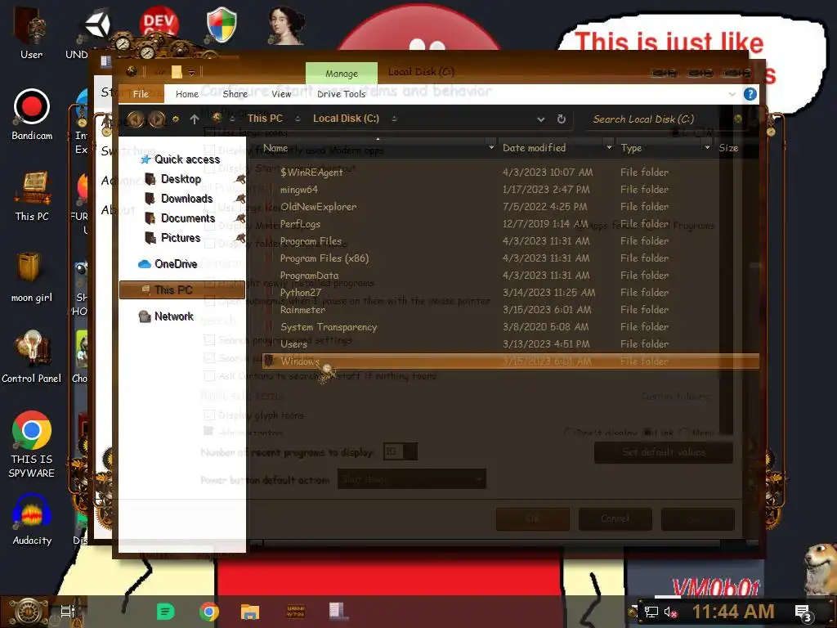
Task: Click the round Forward arrow button in Explorer
Action: coord(156,119)
